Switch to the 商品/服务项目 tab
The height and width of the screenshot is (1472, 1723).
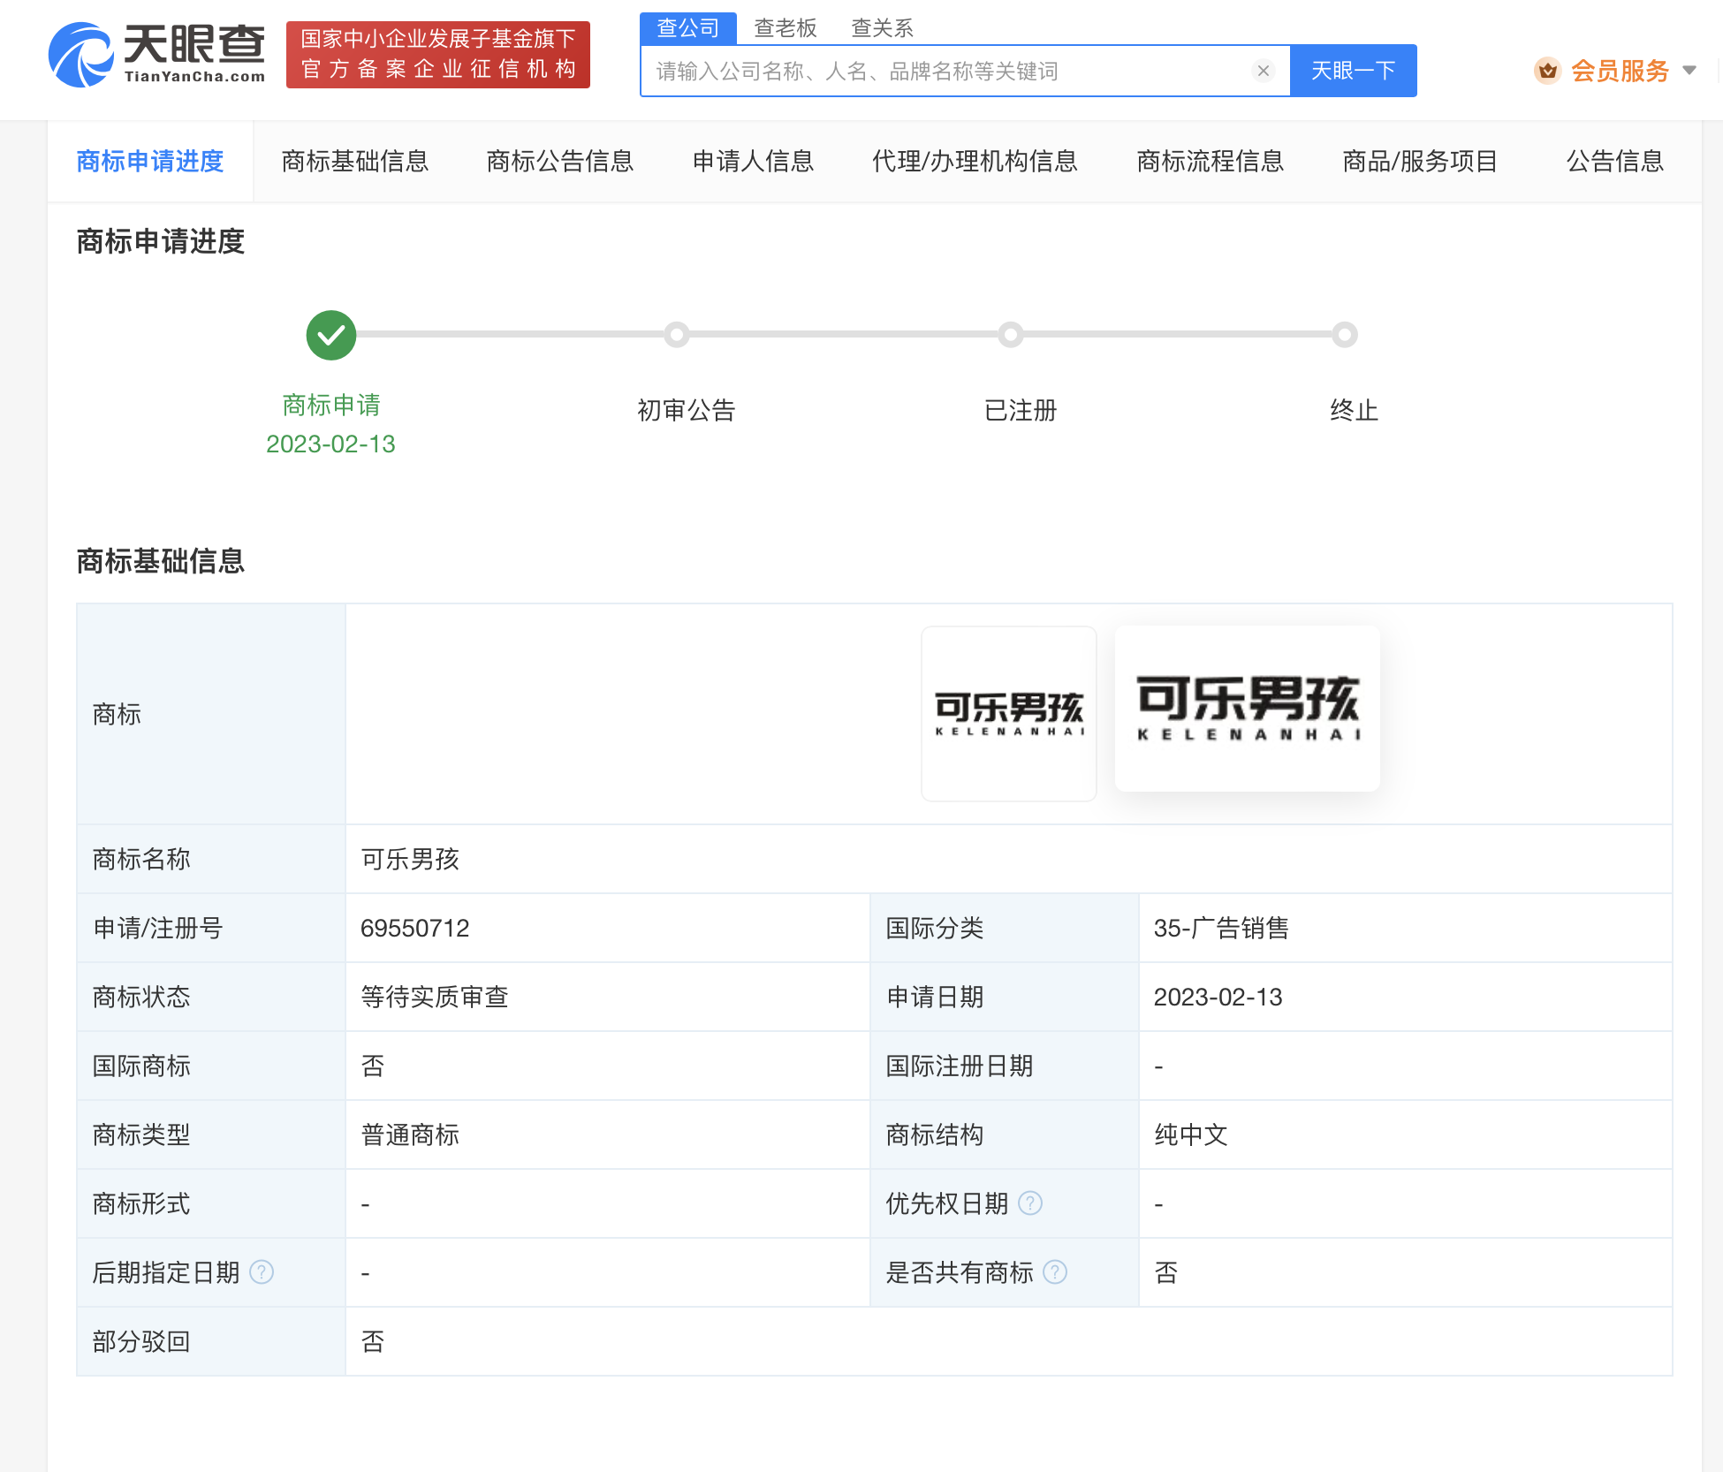[1420, 162]
